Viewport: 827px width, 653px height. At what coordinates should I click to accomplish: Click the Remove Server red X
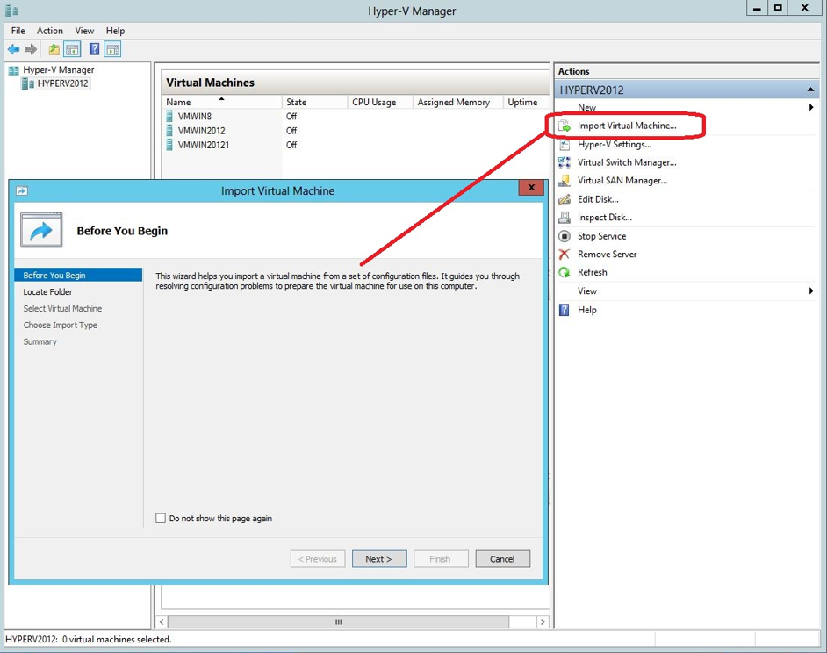[x=565, y=255]
